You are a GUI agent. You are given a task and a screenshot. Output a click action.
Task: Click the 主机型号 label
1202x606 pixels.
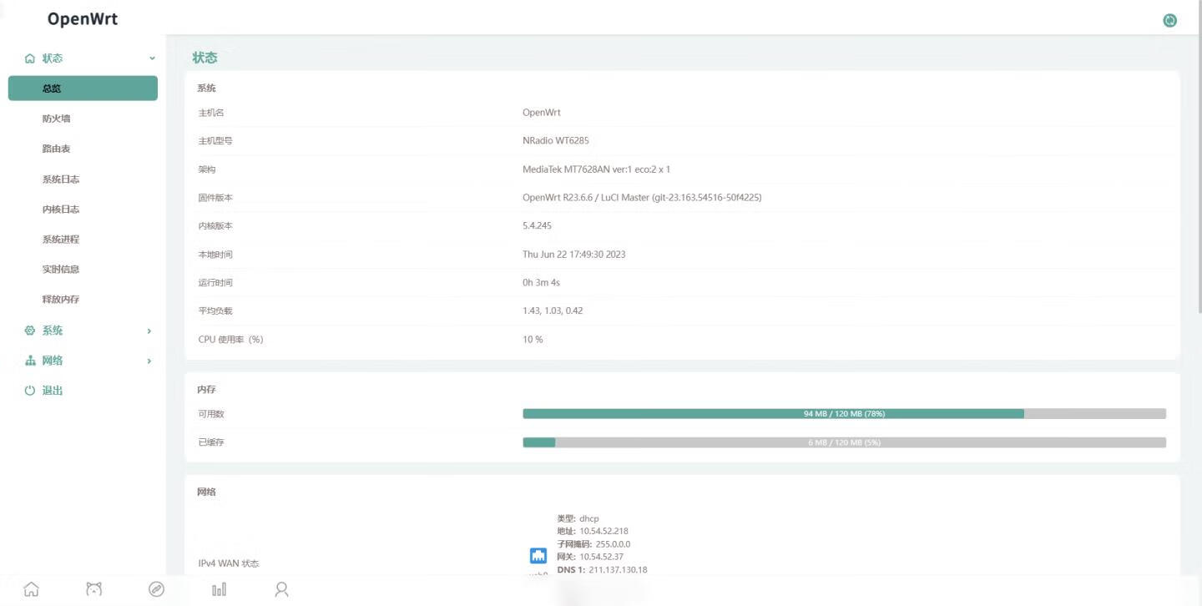215,141
